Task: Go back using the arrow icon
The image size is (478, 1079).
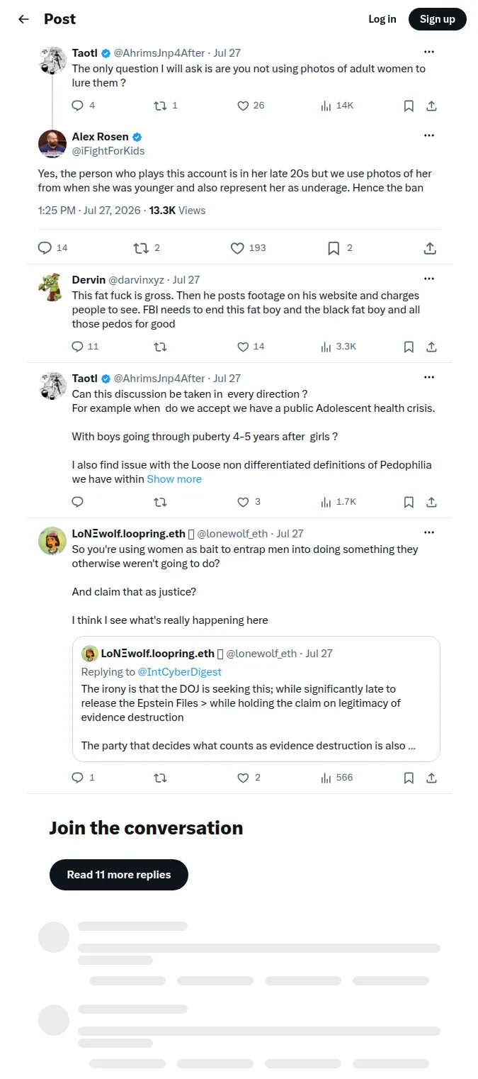Action: pos(24,19)
